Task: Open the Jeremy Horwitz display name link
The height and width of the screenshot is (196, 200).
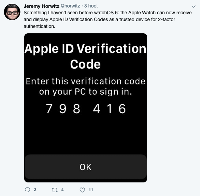Action: [41, 6]
